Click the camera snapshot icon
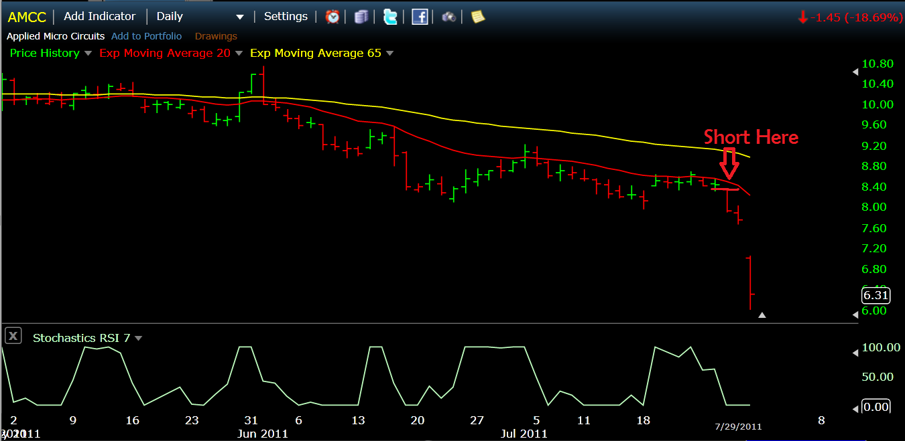 coord(448,17)
